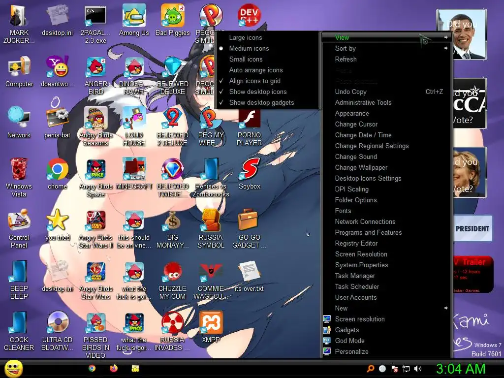The height and width of the screenshot is (378, 504).
Task: Click the 3:04 AM taskbar clock
Action: pyautogui.click(x=461, y=369)
